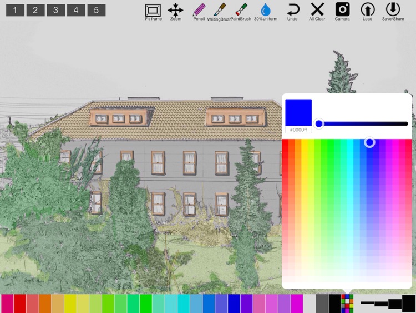This screenshot has height=313, width=416.
Task: Pick the pure red palette swatch
Action: [x=20, y=304]
